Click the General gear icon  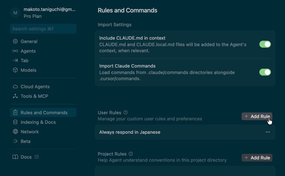point(15,41)
